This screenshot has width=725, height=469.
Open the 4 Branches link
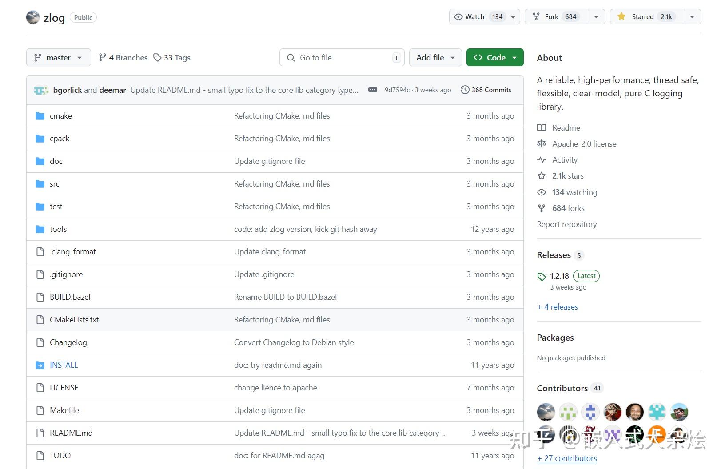(x=123, y=57)
